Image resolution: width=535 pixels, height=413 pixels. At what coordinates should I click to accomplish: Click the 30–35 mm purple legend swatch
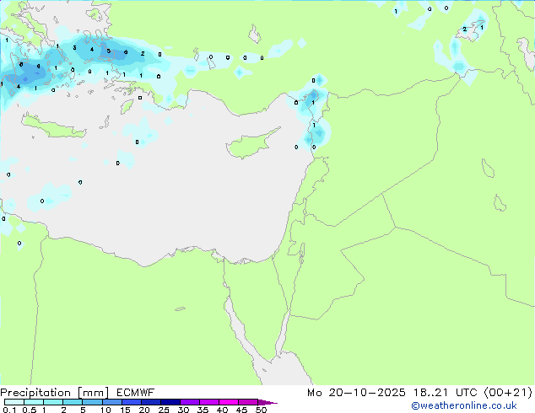click(x=190, y=402)
